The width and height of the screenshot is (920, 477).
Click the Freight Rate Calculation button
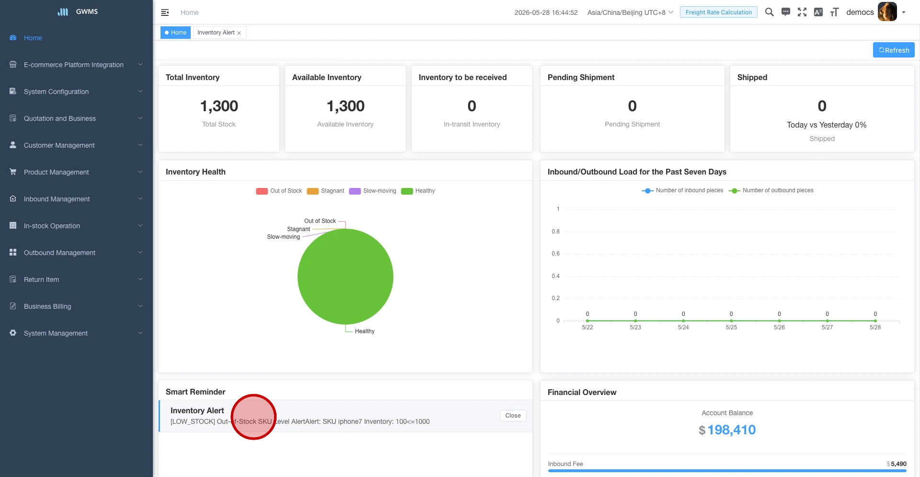(719, 12)
